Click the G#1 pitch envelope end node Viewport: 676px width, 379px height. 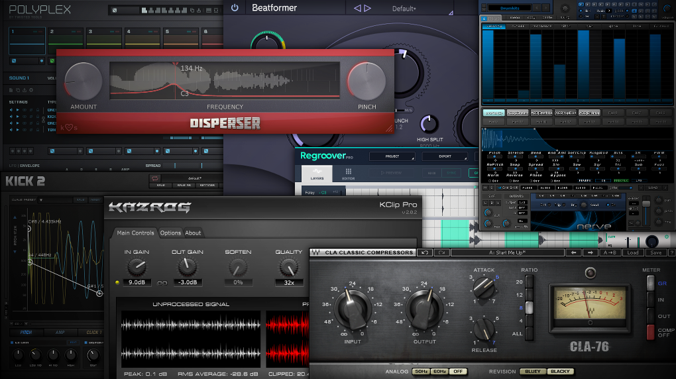[x=99, y=294]
